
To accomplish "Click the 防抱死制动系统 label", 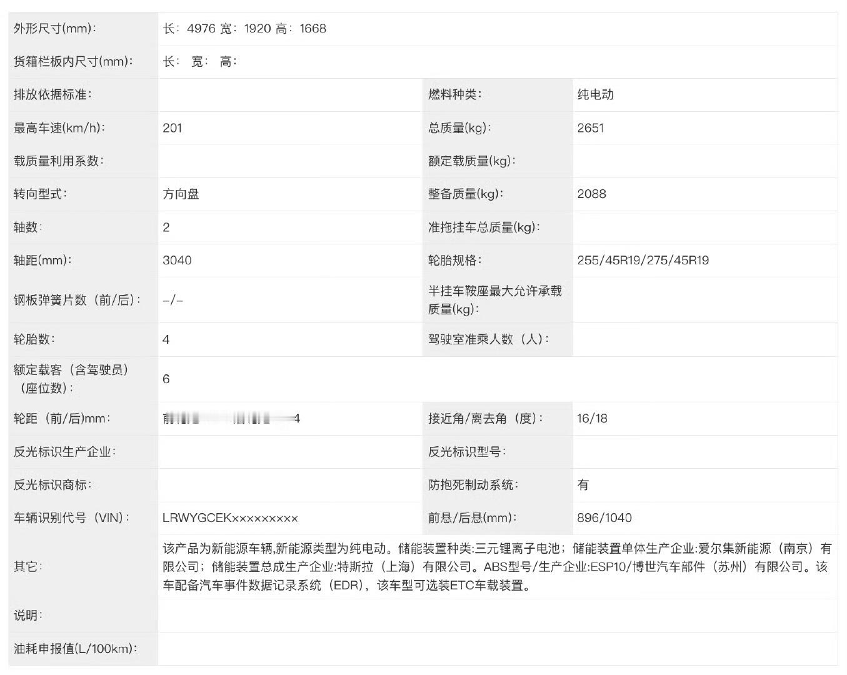I will (x=473, y=485).
